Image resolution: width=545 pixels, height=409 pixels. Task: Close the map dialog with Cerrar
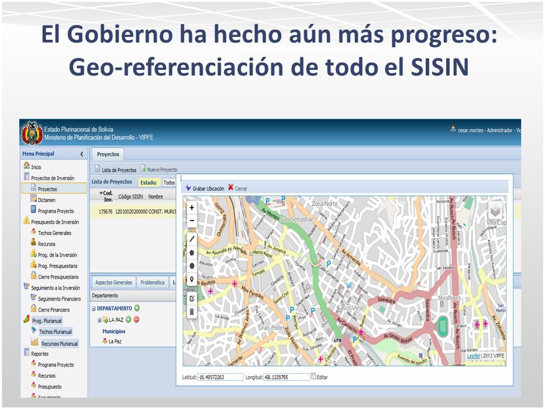pos(238,188)
